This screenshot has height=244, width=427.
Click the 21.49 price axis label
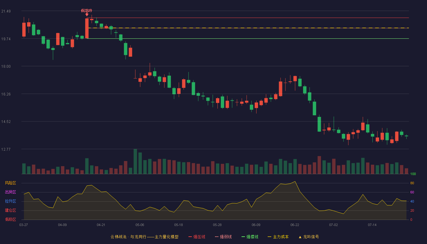(x=6, y=11)
